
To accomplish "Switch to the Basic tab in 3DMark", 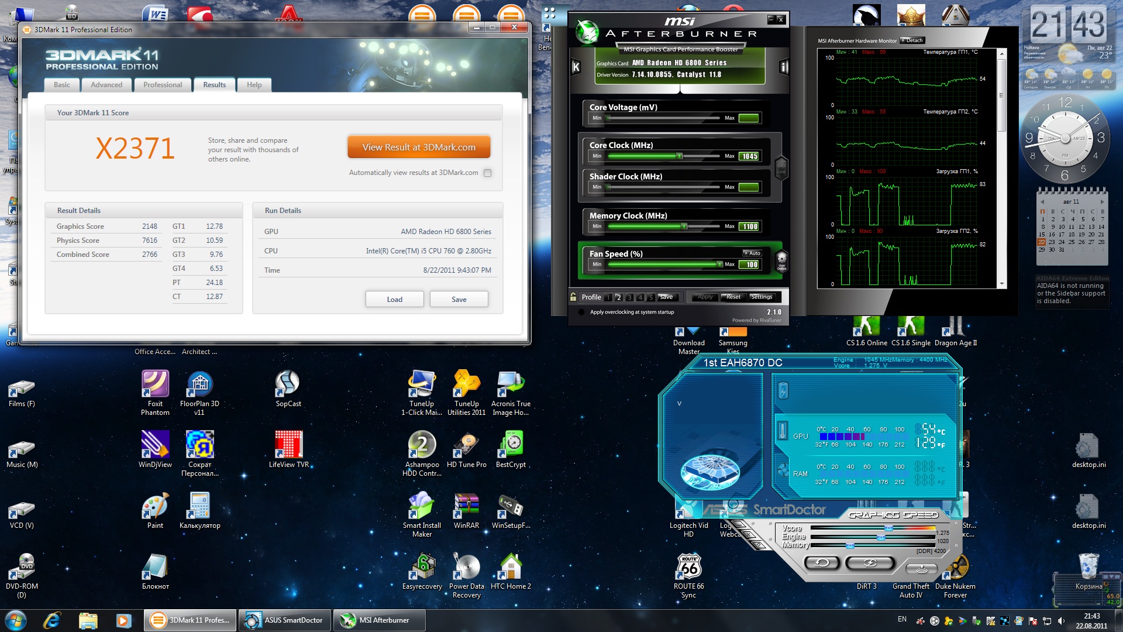I will (61, 85).
